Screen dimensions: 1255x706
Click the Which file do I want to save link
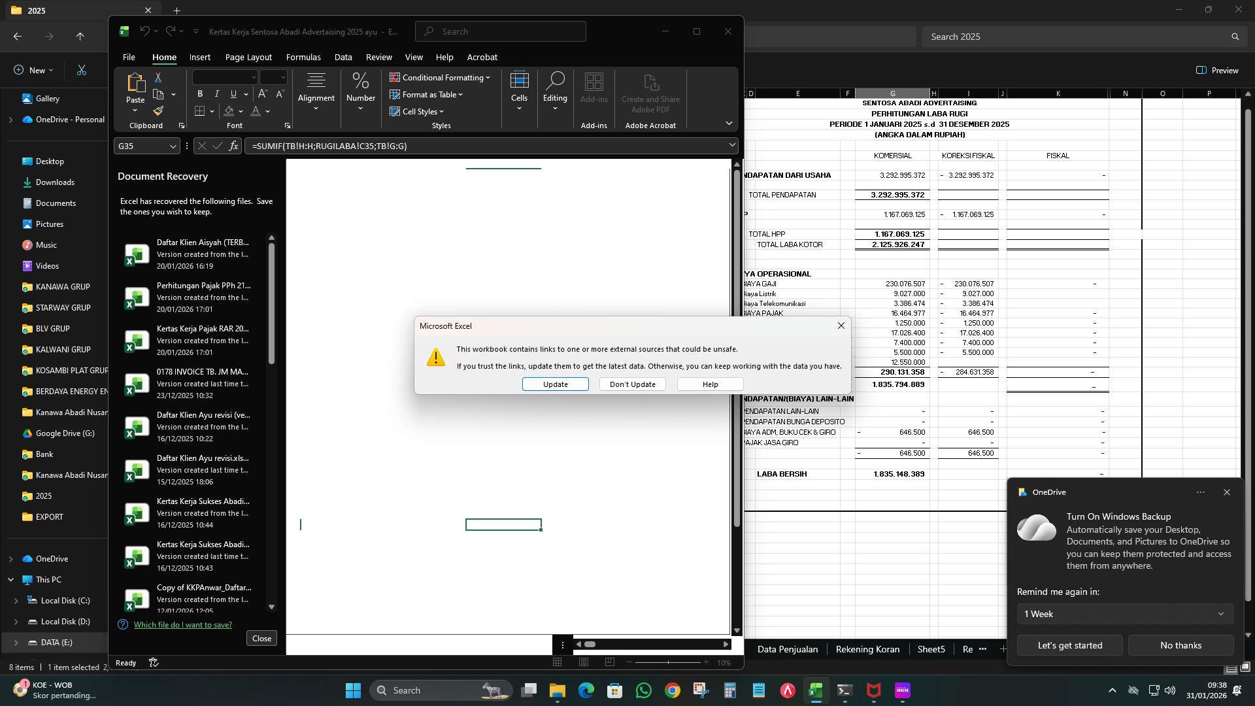coord(182,624)
